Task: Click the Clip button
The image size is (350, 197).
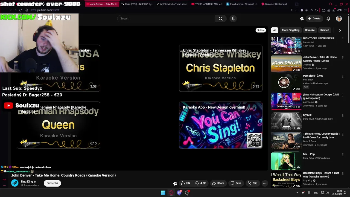Action: [x=252, y=183]
